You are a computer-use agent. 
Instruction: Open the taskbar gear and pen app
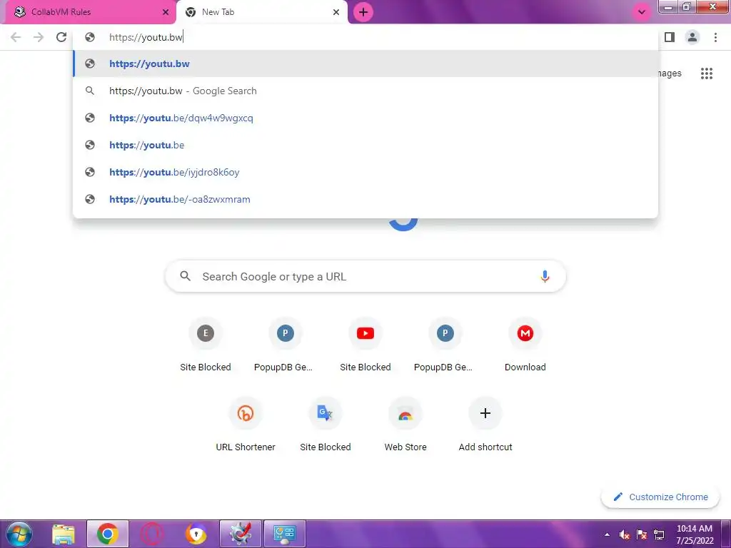[241, 534]
